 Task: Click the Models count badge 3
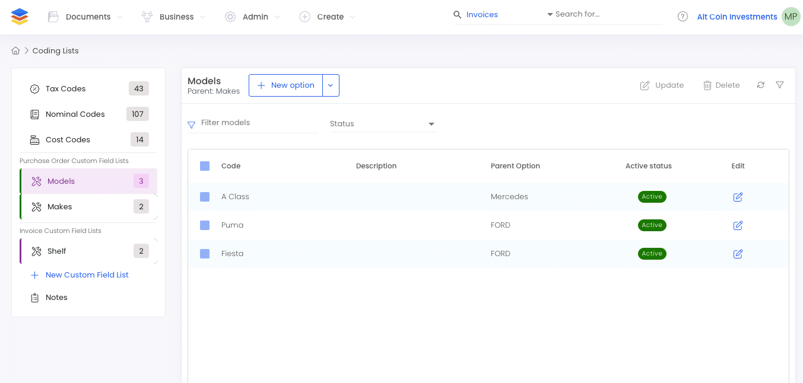click(141, 181)
